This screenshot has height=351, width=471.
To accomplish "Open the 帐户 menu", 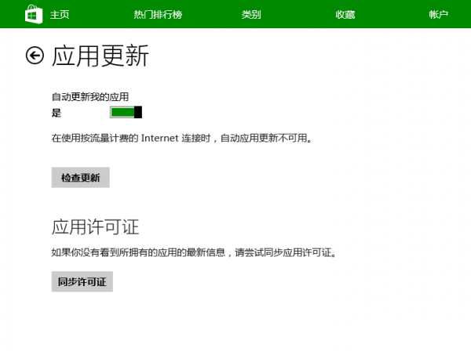I will coord(439,14).
